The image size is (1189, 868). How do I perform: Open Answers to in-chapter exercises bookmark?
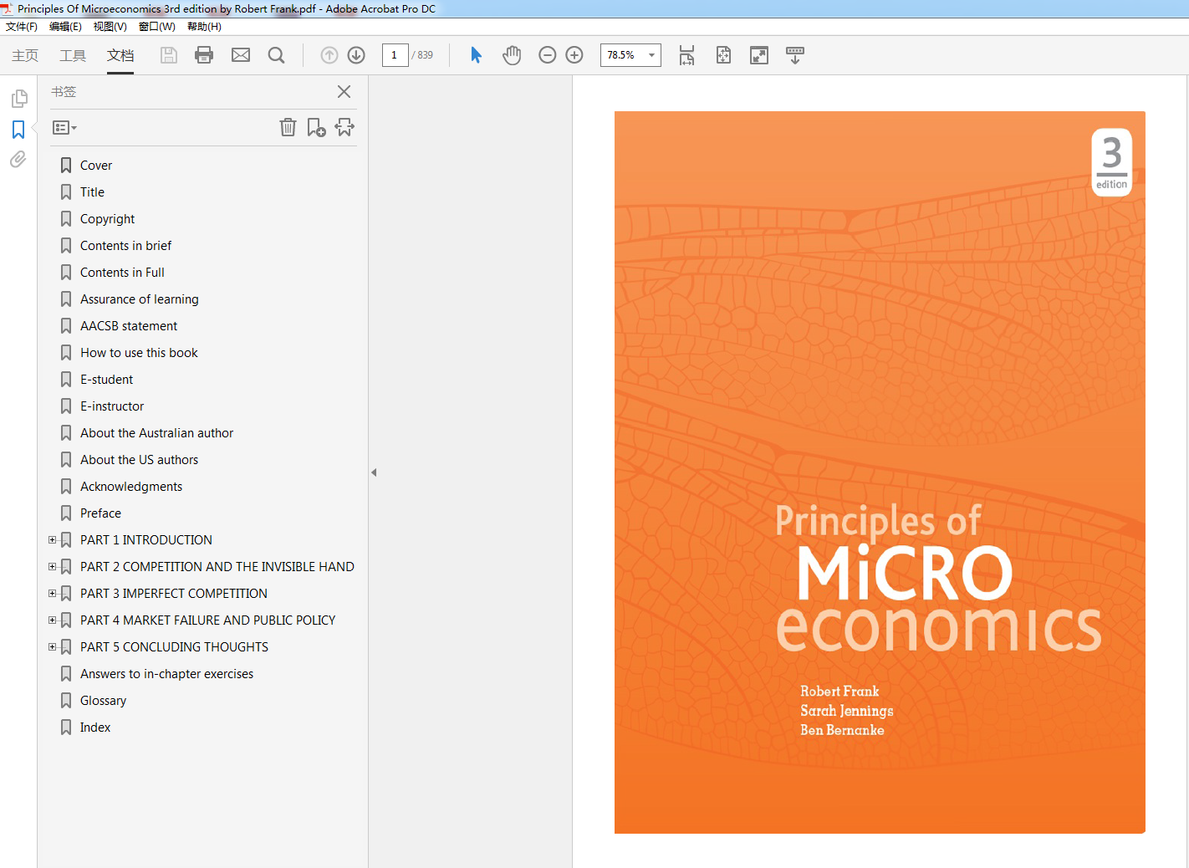point(166,674)
